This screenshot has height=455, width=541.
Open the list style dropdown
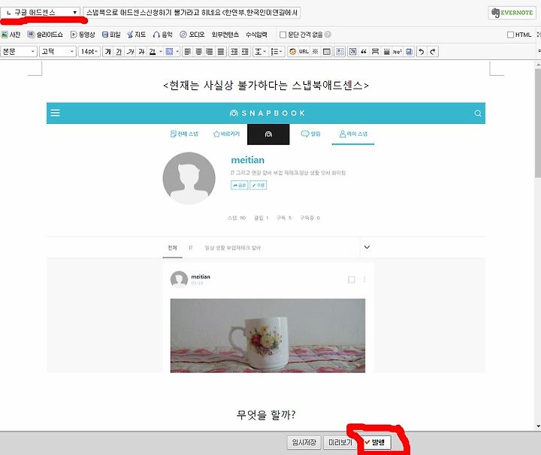[277, 52]
